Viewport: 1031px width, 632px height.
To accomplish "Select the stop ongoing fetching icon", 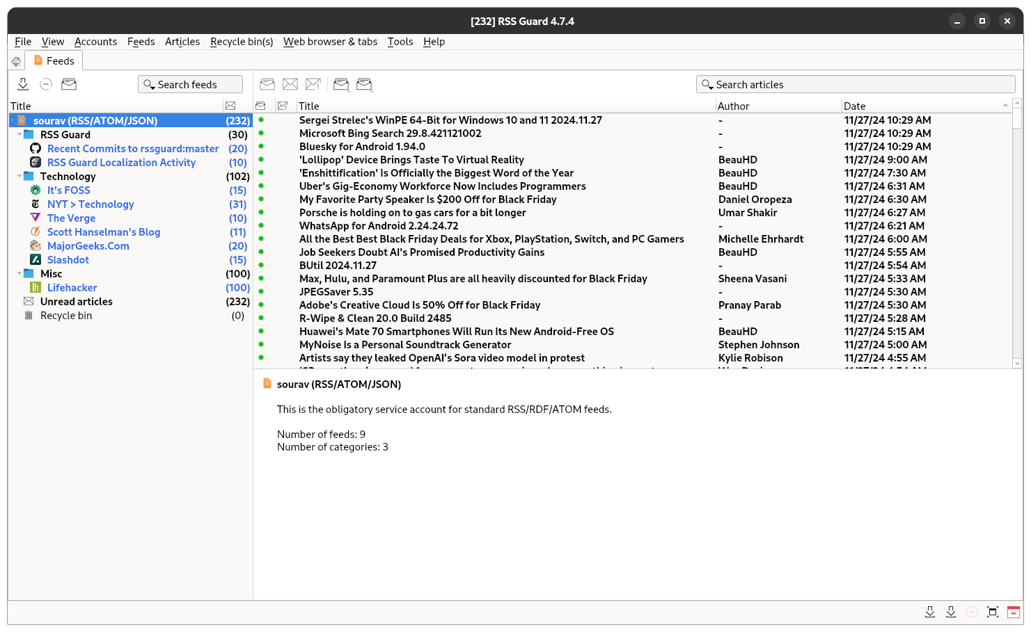I will pos(46,84).
